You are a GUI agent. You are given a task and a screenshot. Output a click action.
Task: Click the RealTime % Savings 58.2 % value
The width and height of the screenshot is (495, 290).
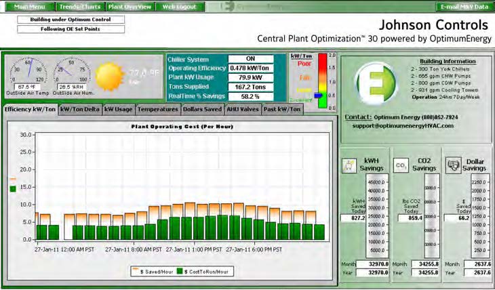pyautogui.click(x=251, y=97)
